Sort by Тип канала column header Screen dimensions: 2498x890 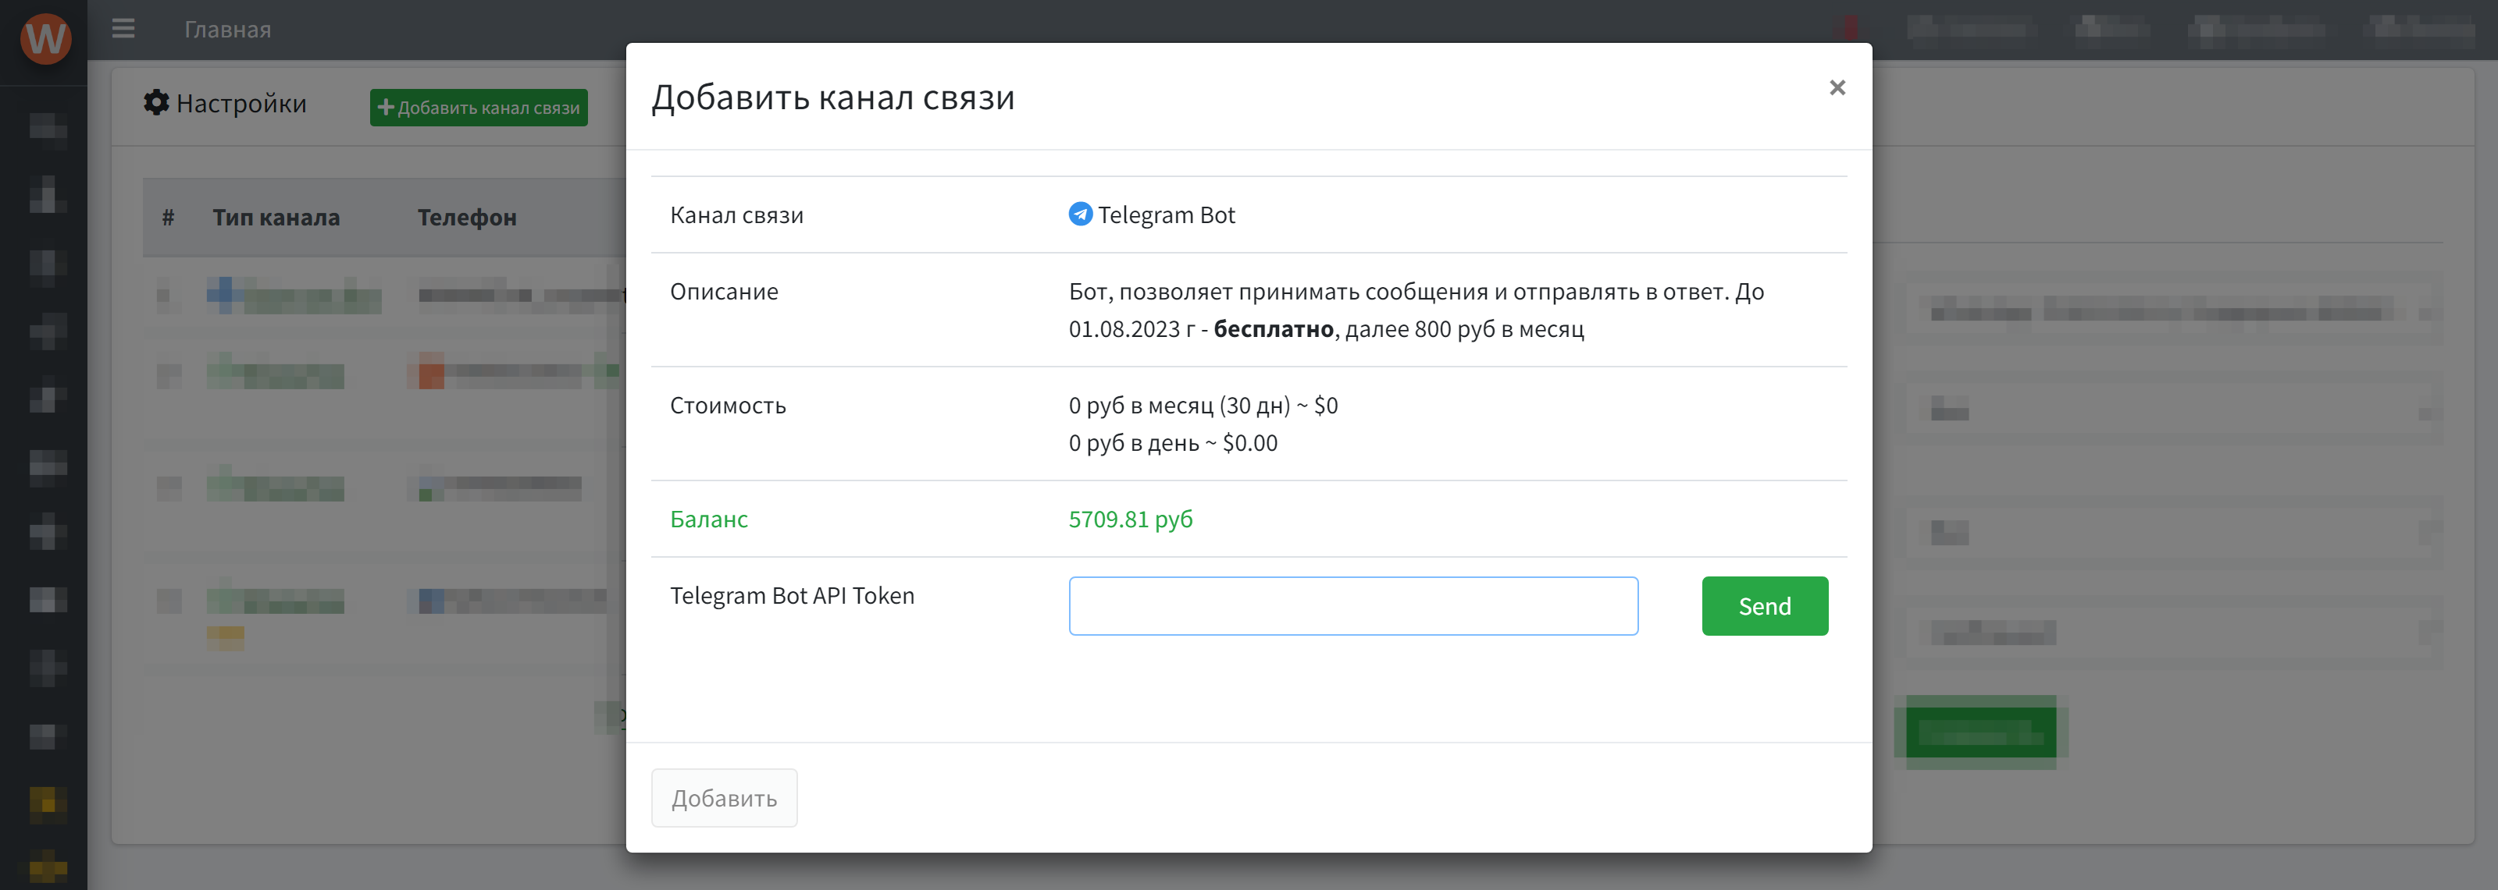pos(276,218)
